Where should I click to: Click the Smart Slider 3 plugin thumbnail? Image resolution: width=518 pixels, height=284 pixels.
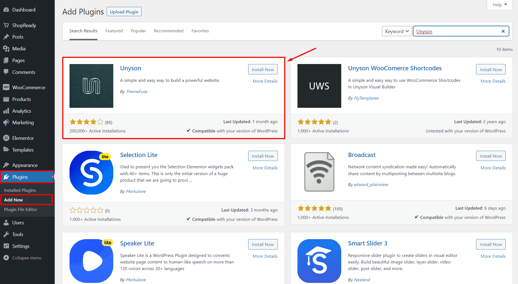click(x=319, y=261)
